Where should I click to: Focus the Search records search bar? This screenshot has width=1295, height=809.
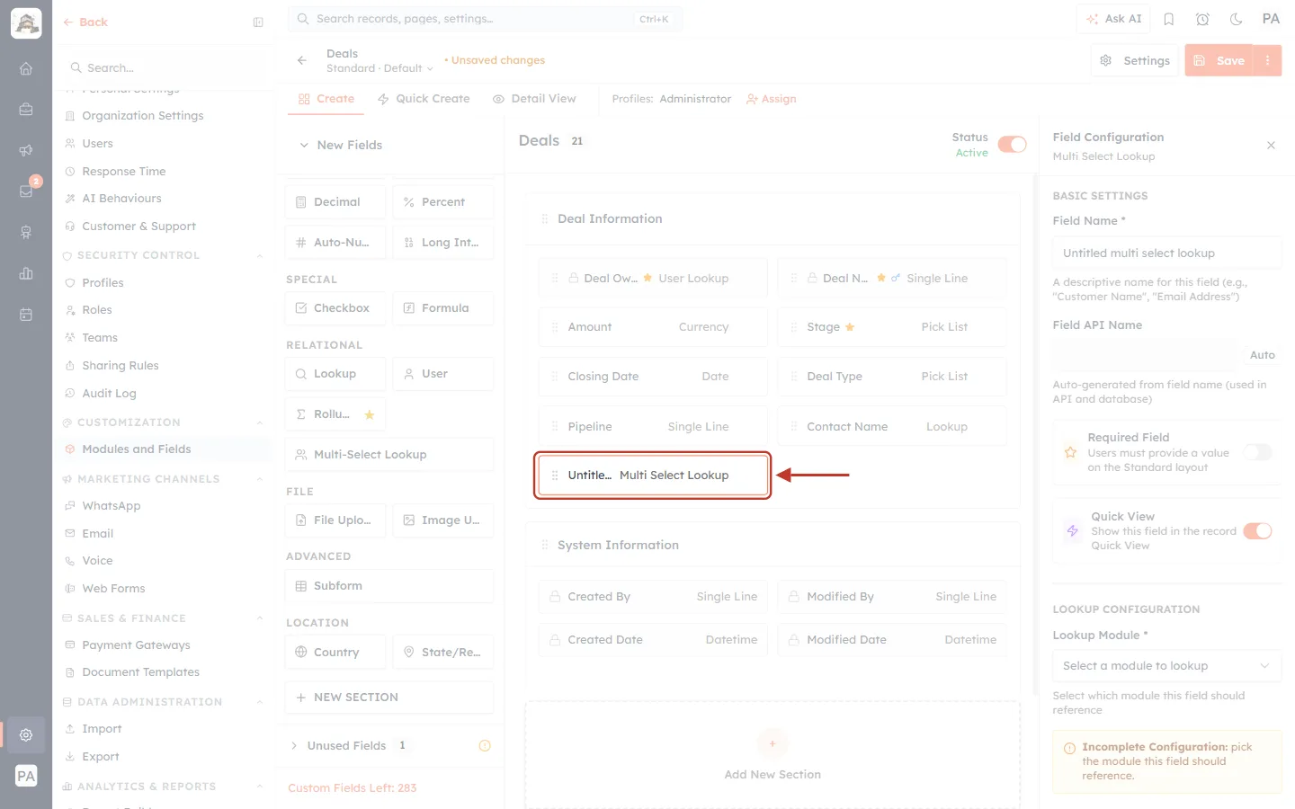coord(485,19)
